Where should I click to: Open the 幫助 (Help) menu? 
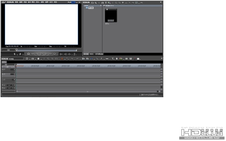tap(55, 2)
